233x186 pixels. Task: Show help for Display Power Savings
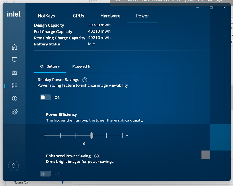click(85, 80)
